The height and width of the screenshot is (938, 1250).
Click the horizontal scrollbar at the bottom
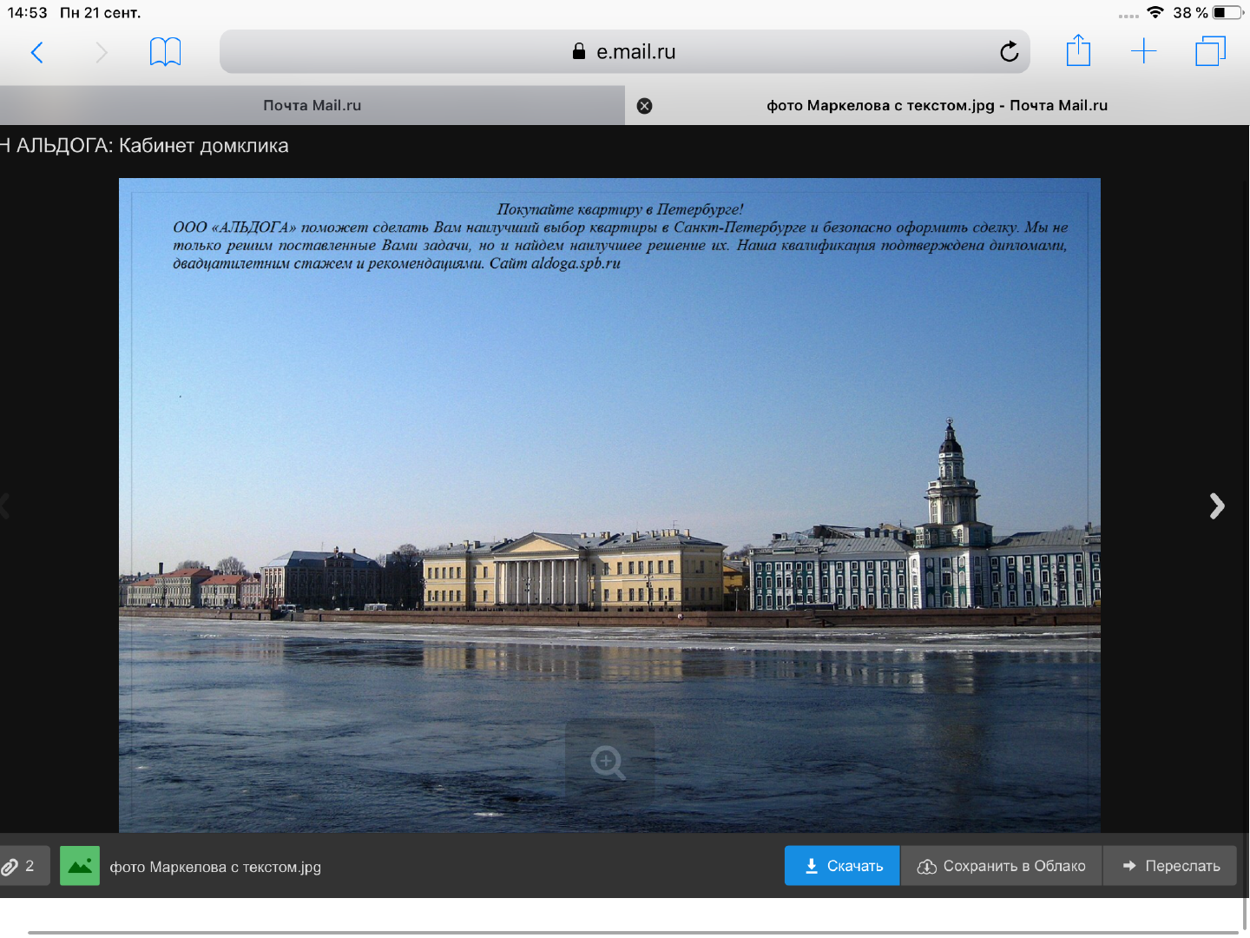pyautogui.click(x=632, y=933)
